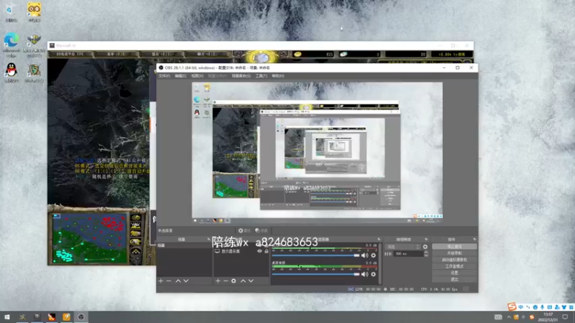Viewport: 575px width, 323px height.
Task: Toggle minimap creep display button in Warcraft
Action: point(136,242)
